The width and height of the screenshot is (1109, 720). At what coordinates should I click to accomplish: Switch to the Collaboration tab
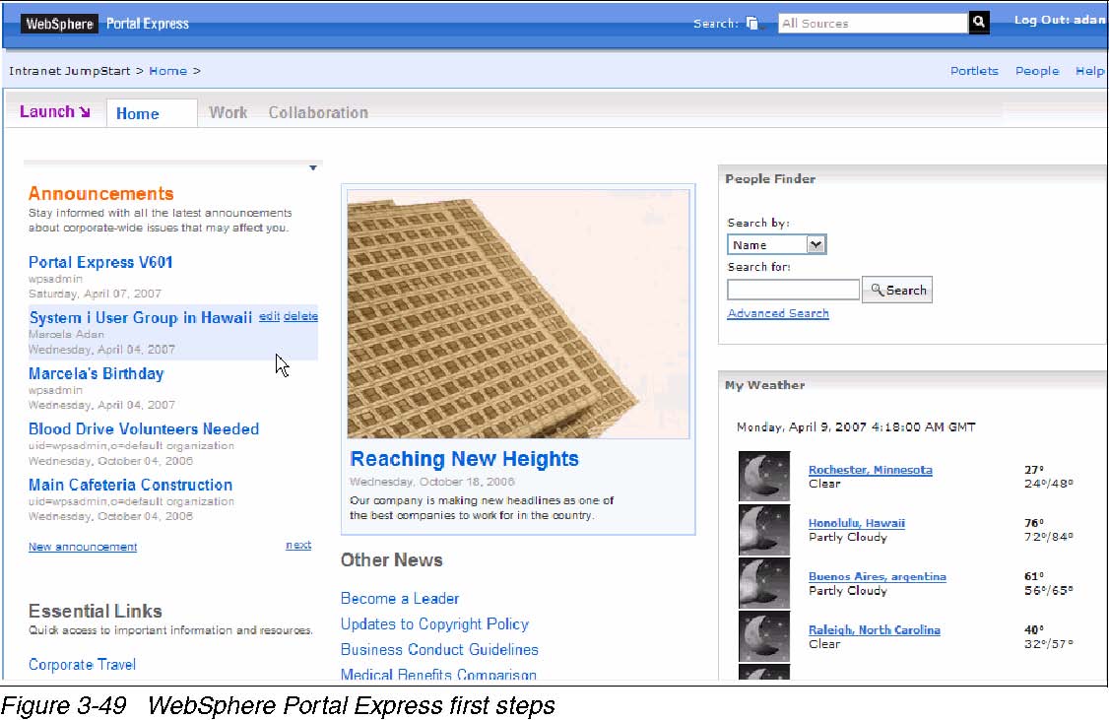tap(318, 112)
